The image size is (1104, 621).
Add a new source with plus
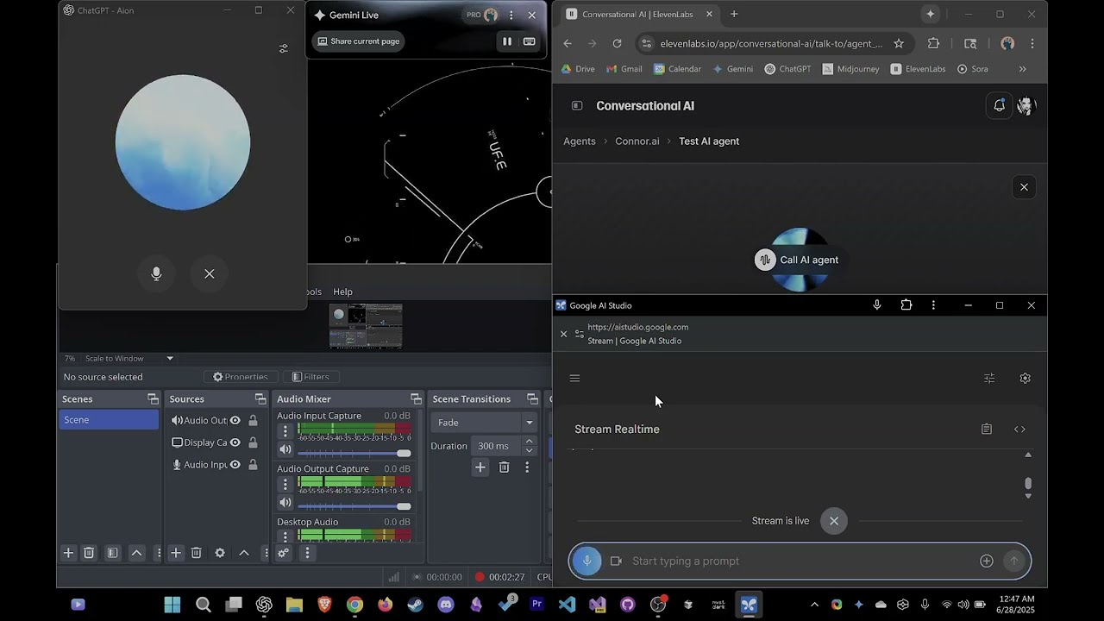[176, 553]
